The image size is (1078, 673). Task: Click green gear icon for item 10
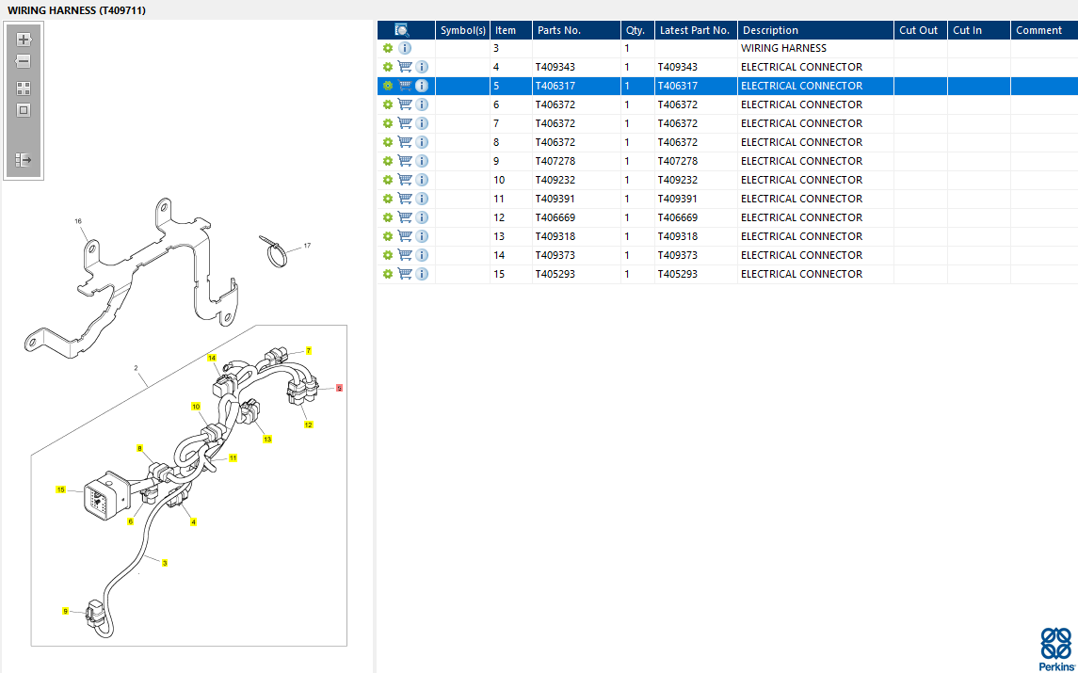[388, 180]
